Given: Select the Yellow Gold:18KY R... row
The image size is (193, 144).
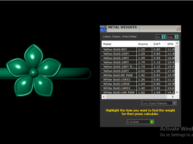Looking at the screenshot, I should [138, 66].
